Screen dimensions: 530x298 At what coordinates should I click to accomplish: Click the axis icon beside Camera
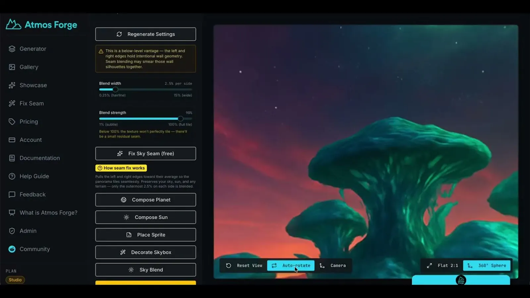(322, 266)
